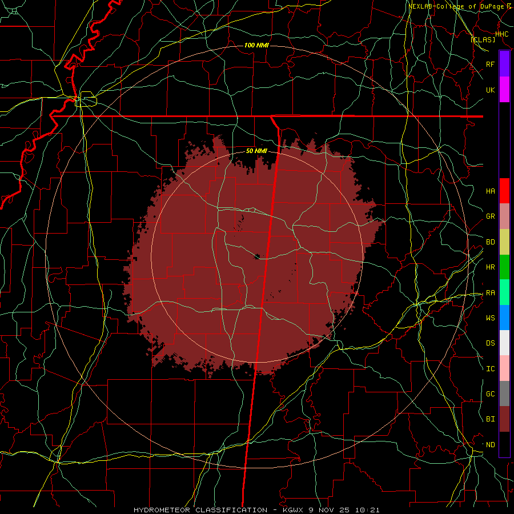The width and height of the screenshot is (514, 514).
Task: Click the 10:21 timestamp
Action: point(366,510)
